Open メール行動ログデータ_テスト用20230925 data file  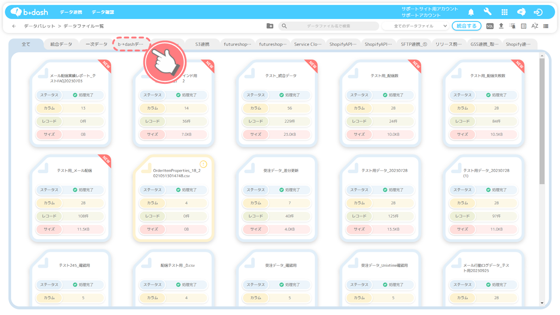click(483, 278)
